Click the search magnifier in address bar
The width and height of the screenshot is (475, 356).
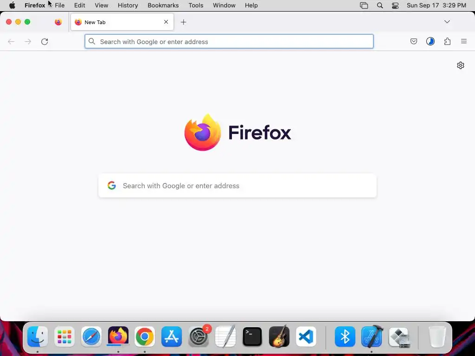[92, 41]
